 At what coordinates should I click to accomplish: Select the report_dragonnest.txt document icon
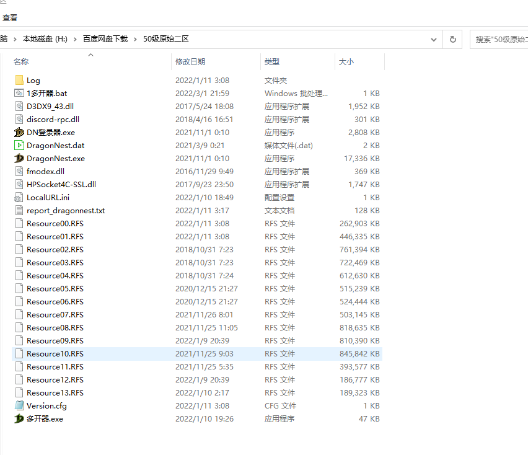(19, 211)
